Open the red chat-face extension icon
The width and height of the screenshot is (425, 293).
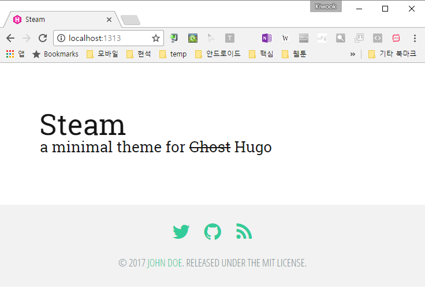click(396, 38)
